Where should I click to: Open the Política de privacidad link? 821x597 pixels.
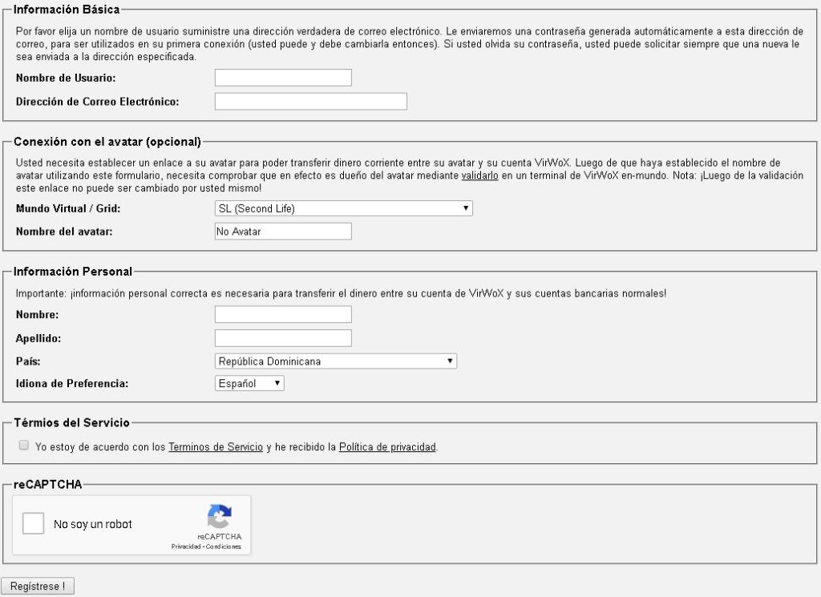point(387,447)
